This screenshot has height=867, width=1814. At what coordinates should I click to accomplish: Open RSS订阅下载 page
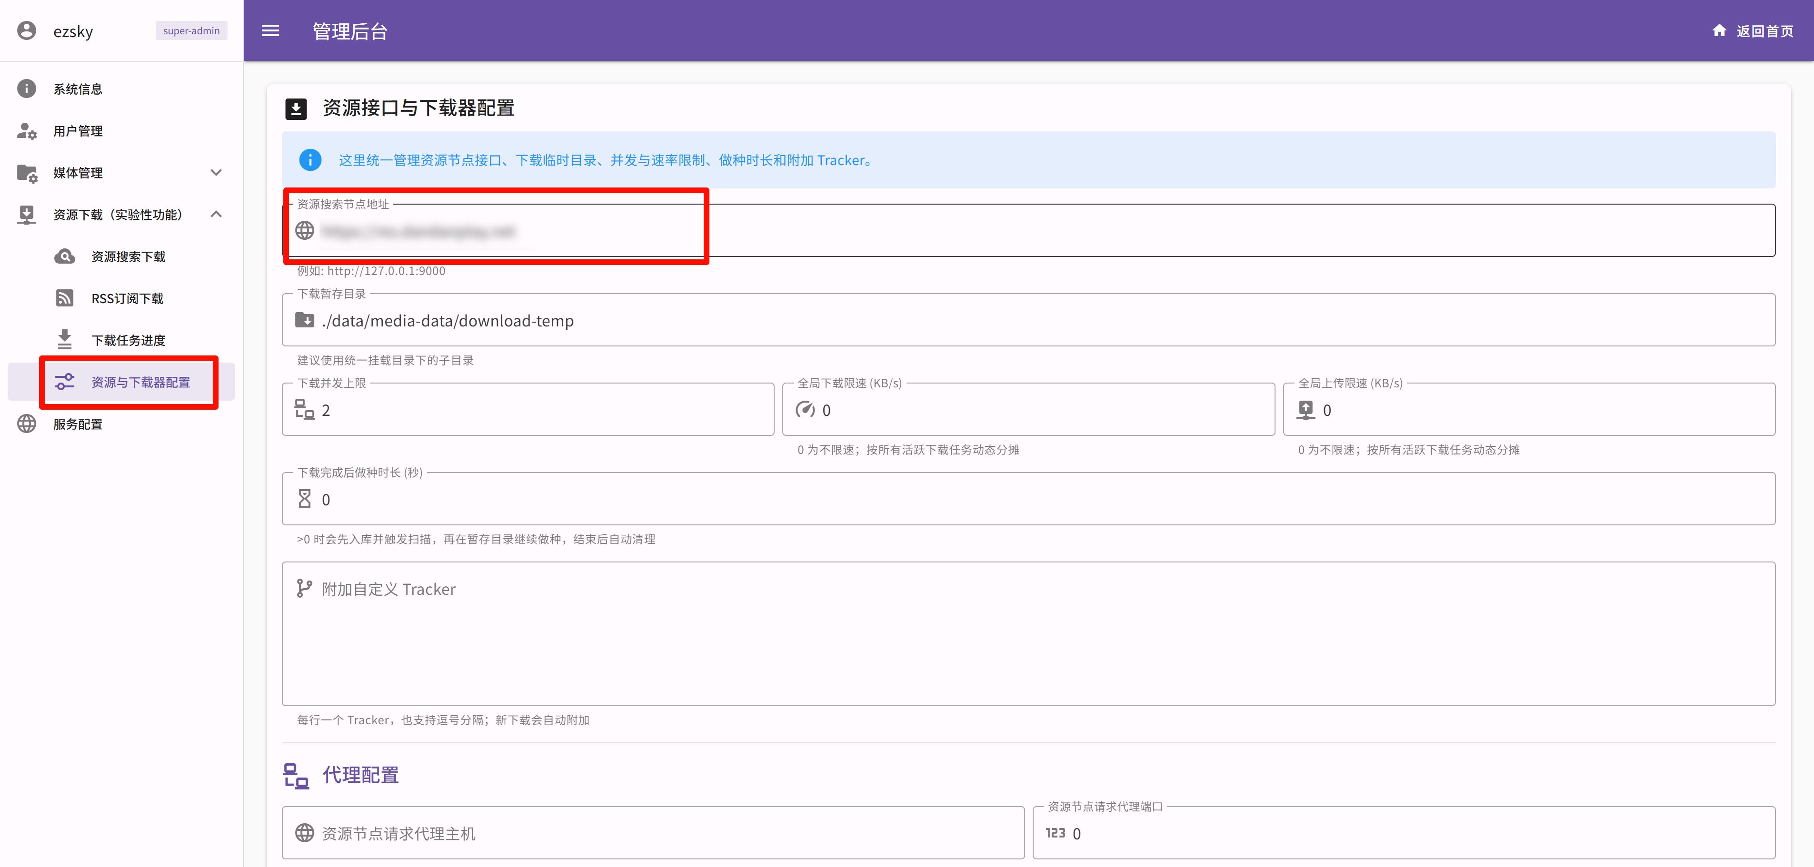[x=128, y=298]
